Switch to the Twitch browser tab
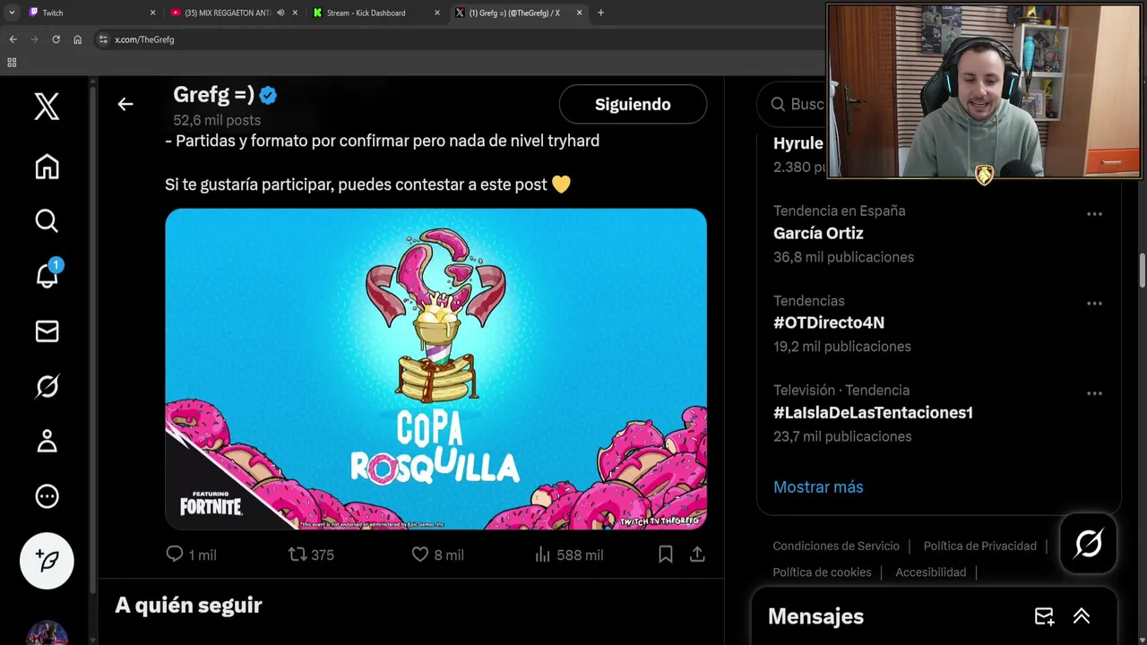This screenshot has width=1147, height=645. click(x=90, y=13)
